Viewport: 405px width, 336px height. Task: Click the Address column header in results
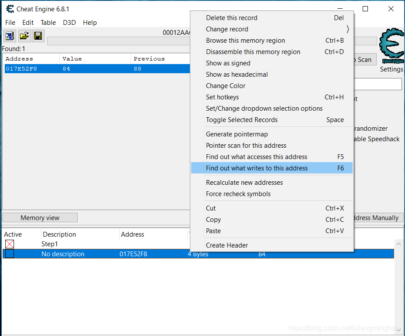31,59
